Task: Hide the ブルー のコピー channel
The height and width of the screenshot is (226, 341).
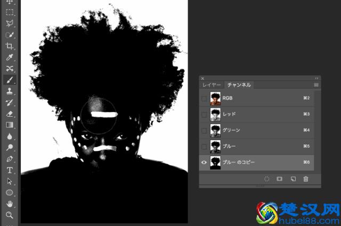Action: [x=204, y=163]
